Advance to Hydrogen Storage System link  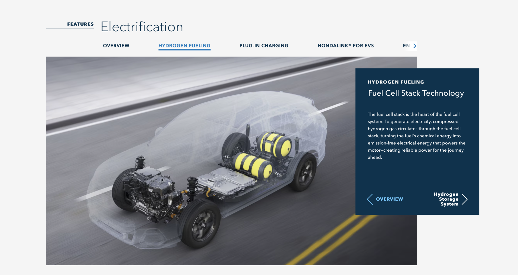point(446,199)
